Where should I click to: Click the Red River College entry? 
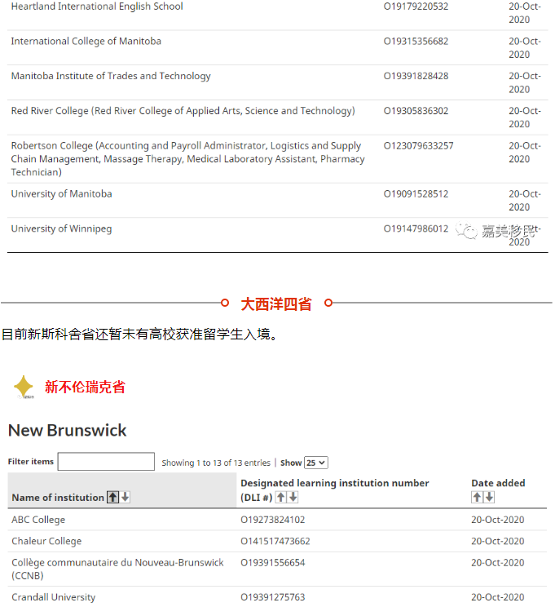[183, 111]
